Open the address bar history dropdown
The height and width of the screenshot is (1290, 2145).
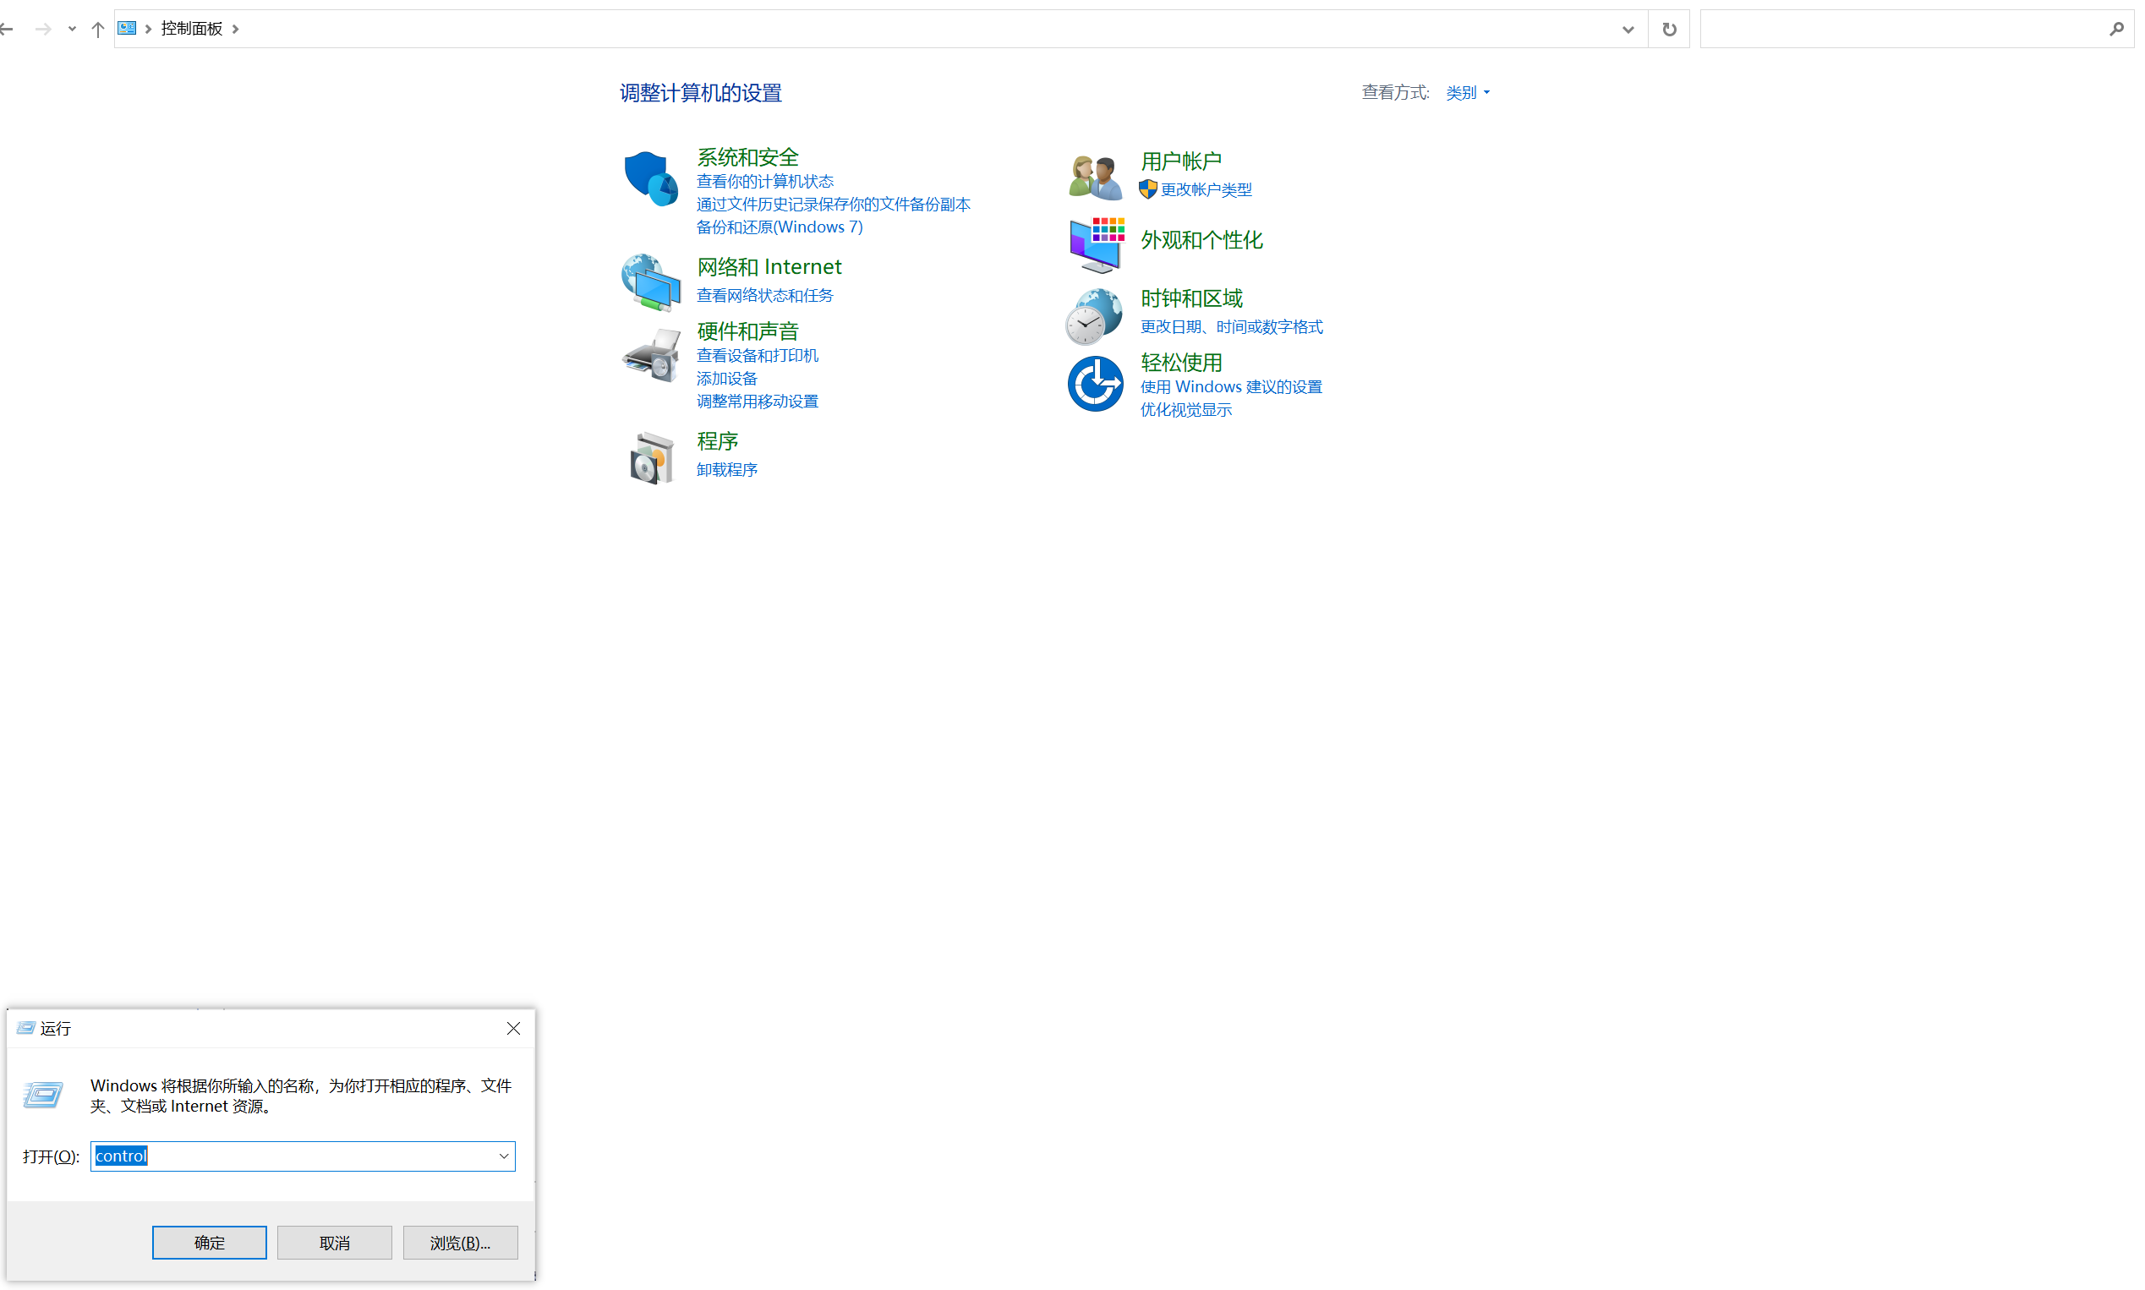click(1627, 30)
